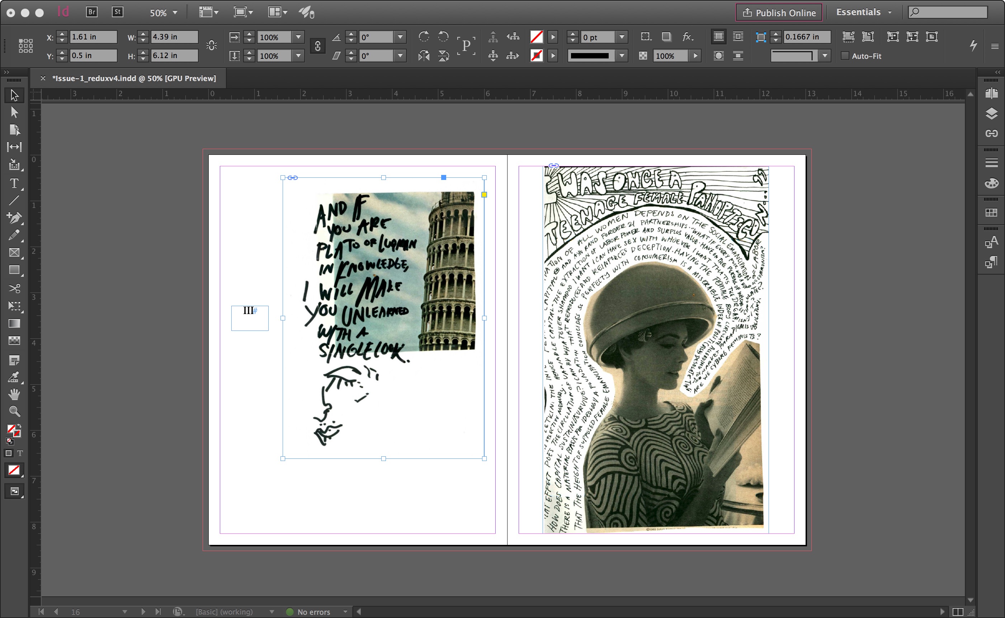Screen dimensions: 1005x618
Task: Click the Publish Online button
Action: [778, 13]
